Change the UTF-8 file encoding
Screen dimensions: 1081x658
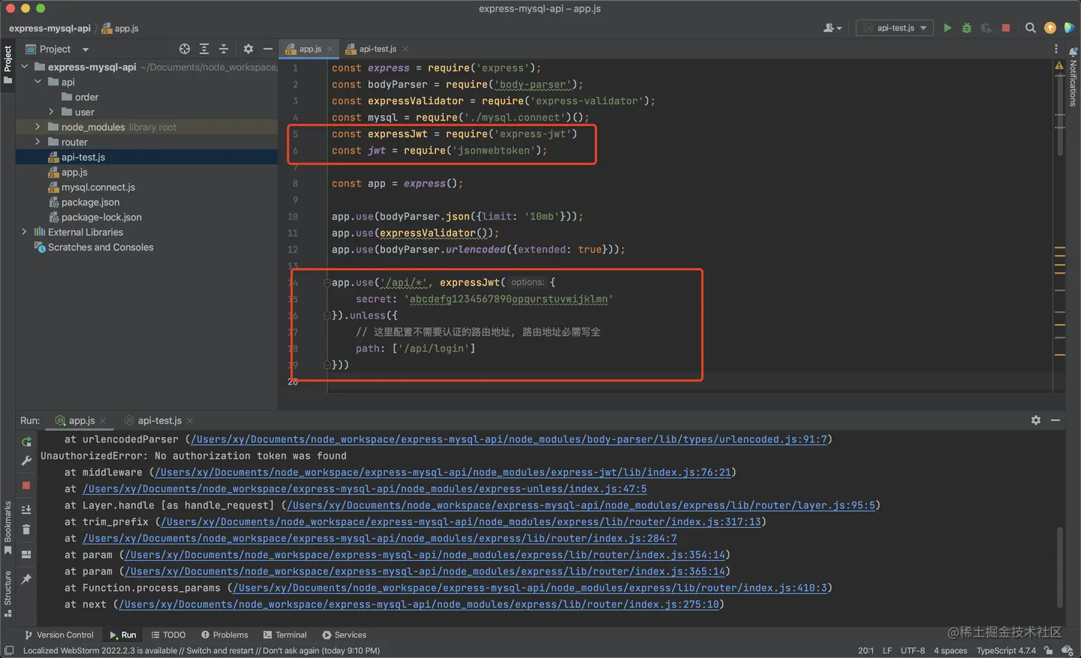pyautogui.click(x=913, y=650)
